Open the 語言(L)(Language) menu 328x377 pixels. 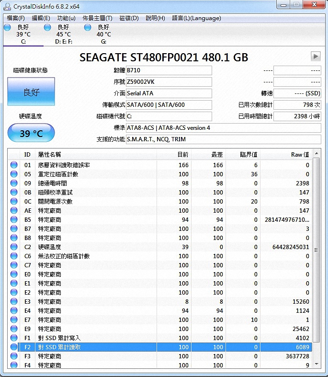196,18
